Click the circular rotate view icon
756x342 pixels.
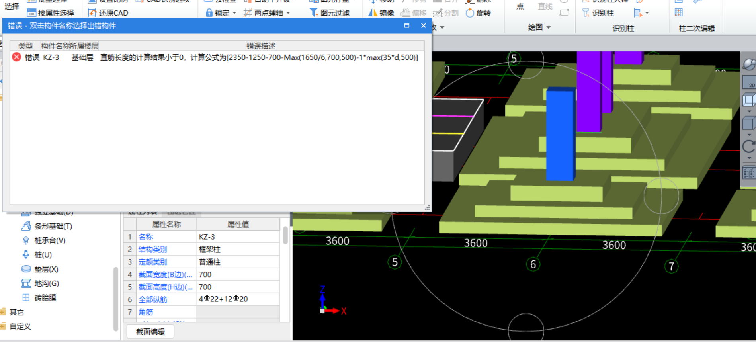pos(749,147)
